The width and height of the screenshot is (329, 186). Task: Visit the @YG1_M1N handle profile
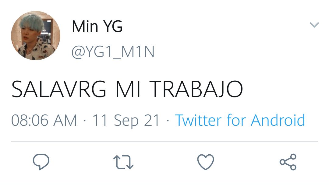click(x=113, y=51)
